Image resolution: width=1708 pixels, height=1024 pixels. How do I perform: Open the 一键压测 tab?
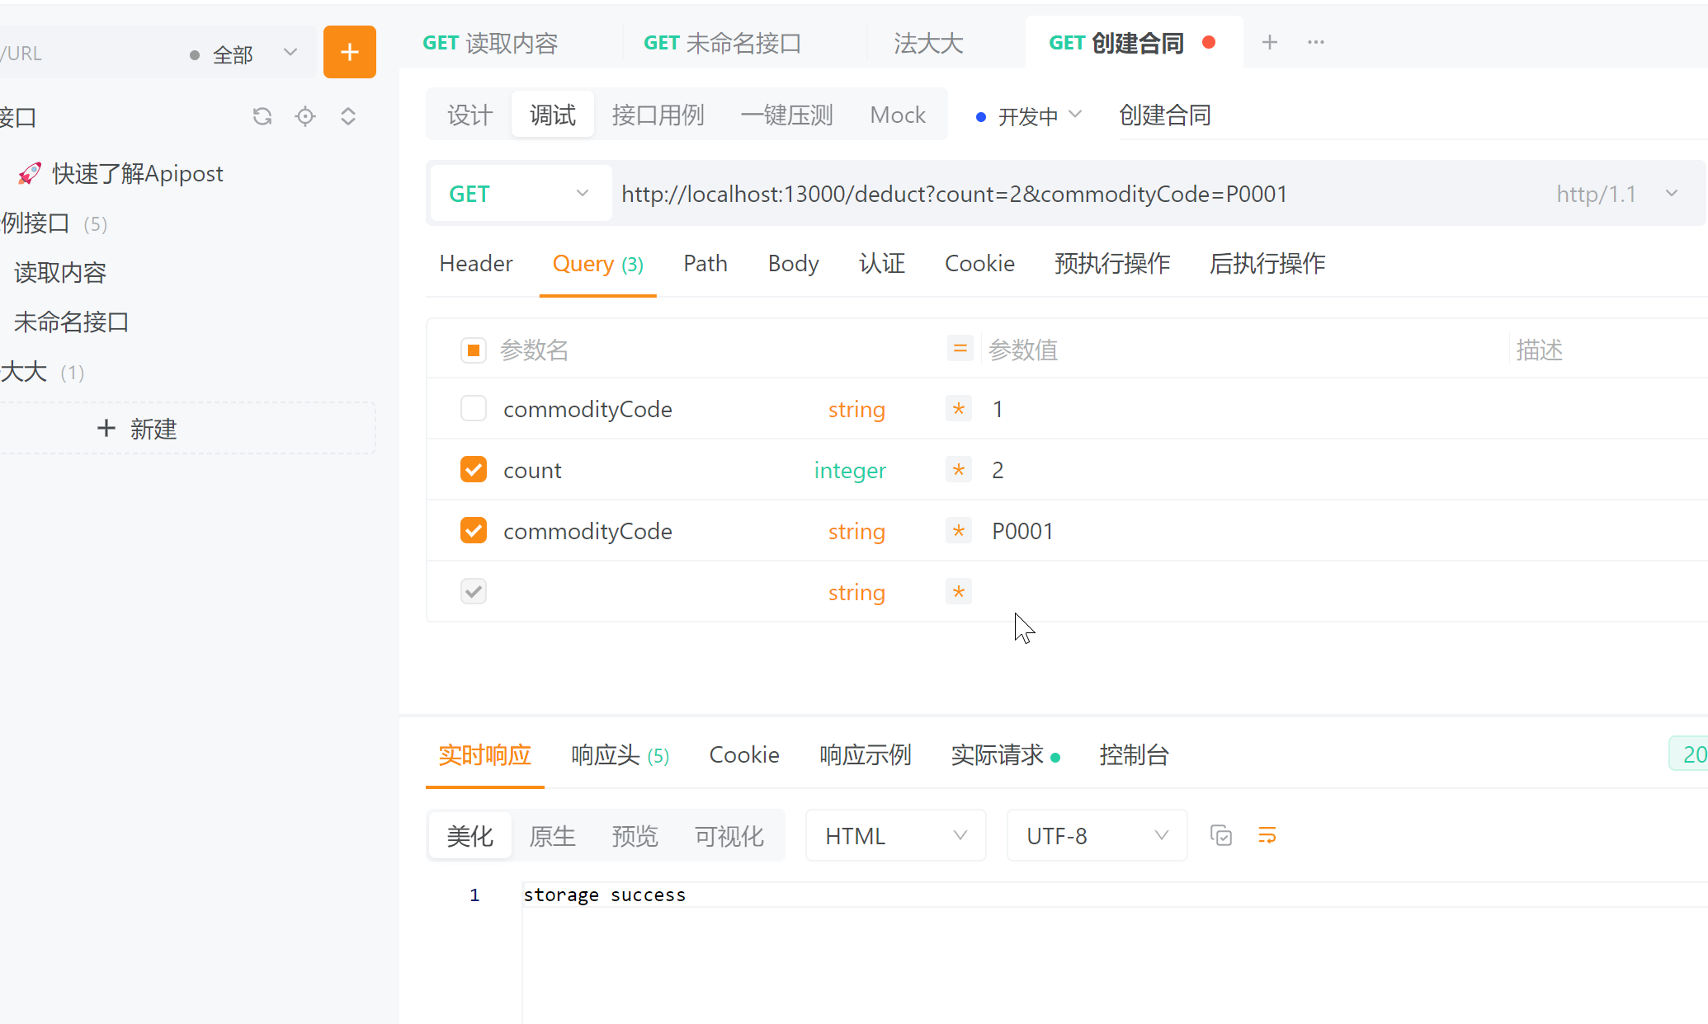pos(787,115)
